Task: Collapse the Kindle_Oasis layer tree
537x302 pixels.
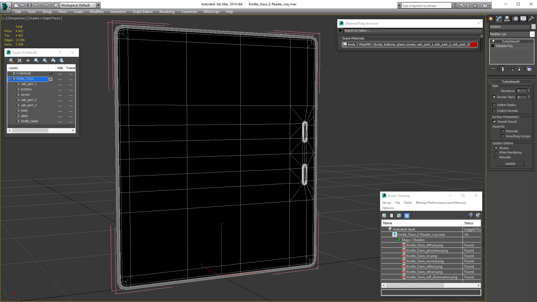Action: (10, 79)
